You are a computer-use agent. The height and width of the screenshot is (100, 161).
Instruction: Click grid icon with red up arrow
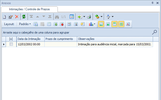[62, 24]
